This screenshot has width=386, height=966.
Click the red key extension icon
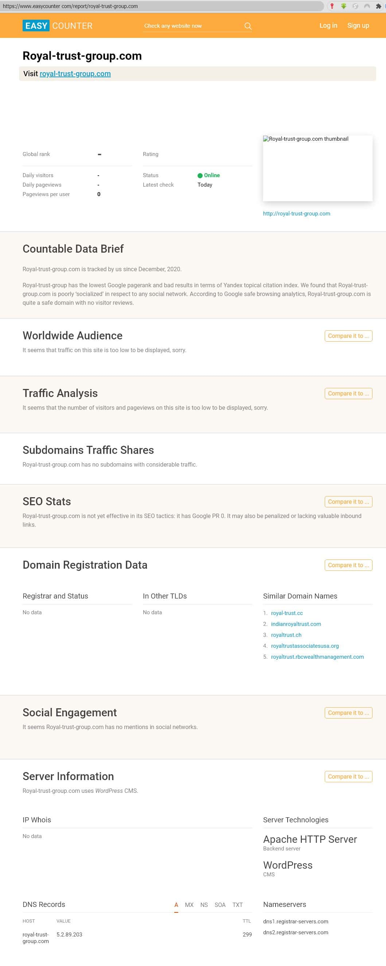332,6
